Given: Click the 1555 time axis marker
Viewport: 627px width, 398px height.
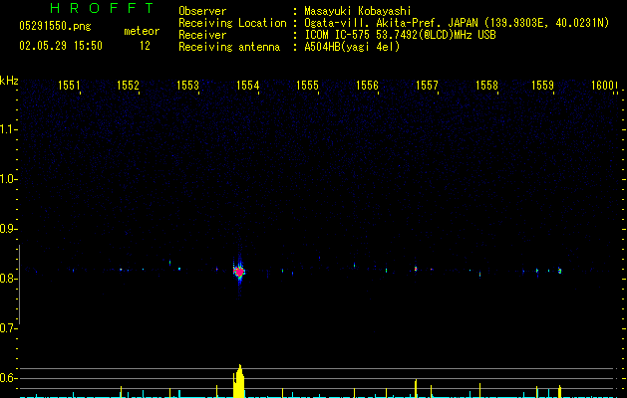Looking at the screenshot, I should tap(307, 86).
